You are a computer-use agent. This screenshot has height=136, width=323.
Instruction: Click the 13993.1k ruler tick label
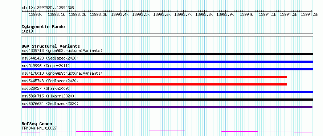[x=57, y=14]
